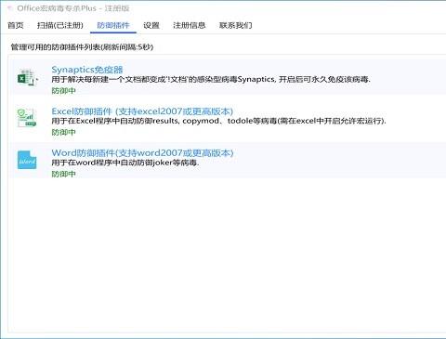
Task: Open the 首页 tab
Action: pos(16,25)
